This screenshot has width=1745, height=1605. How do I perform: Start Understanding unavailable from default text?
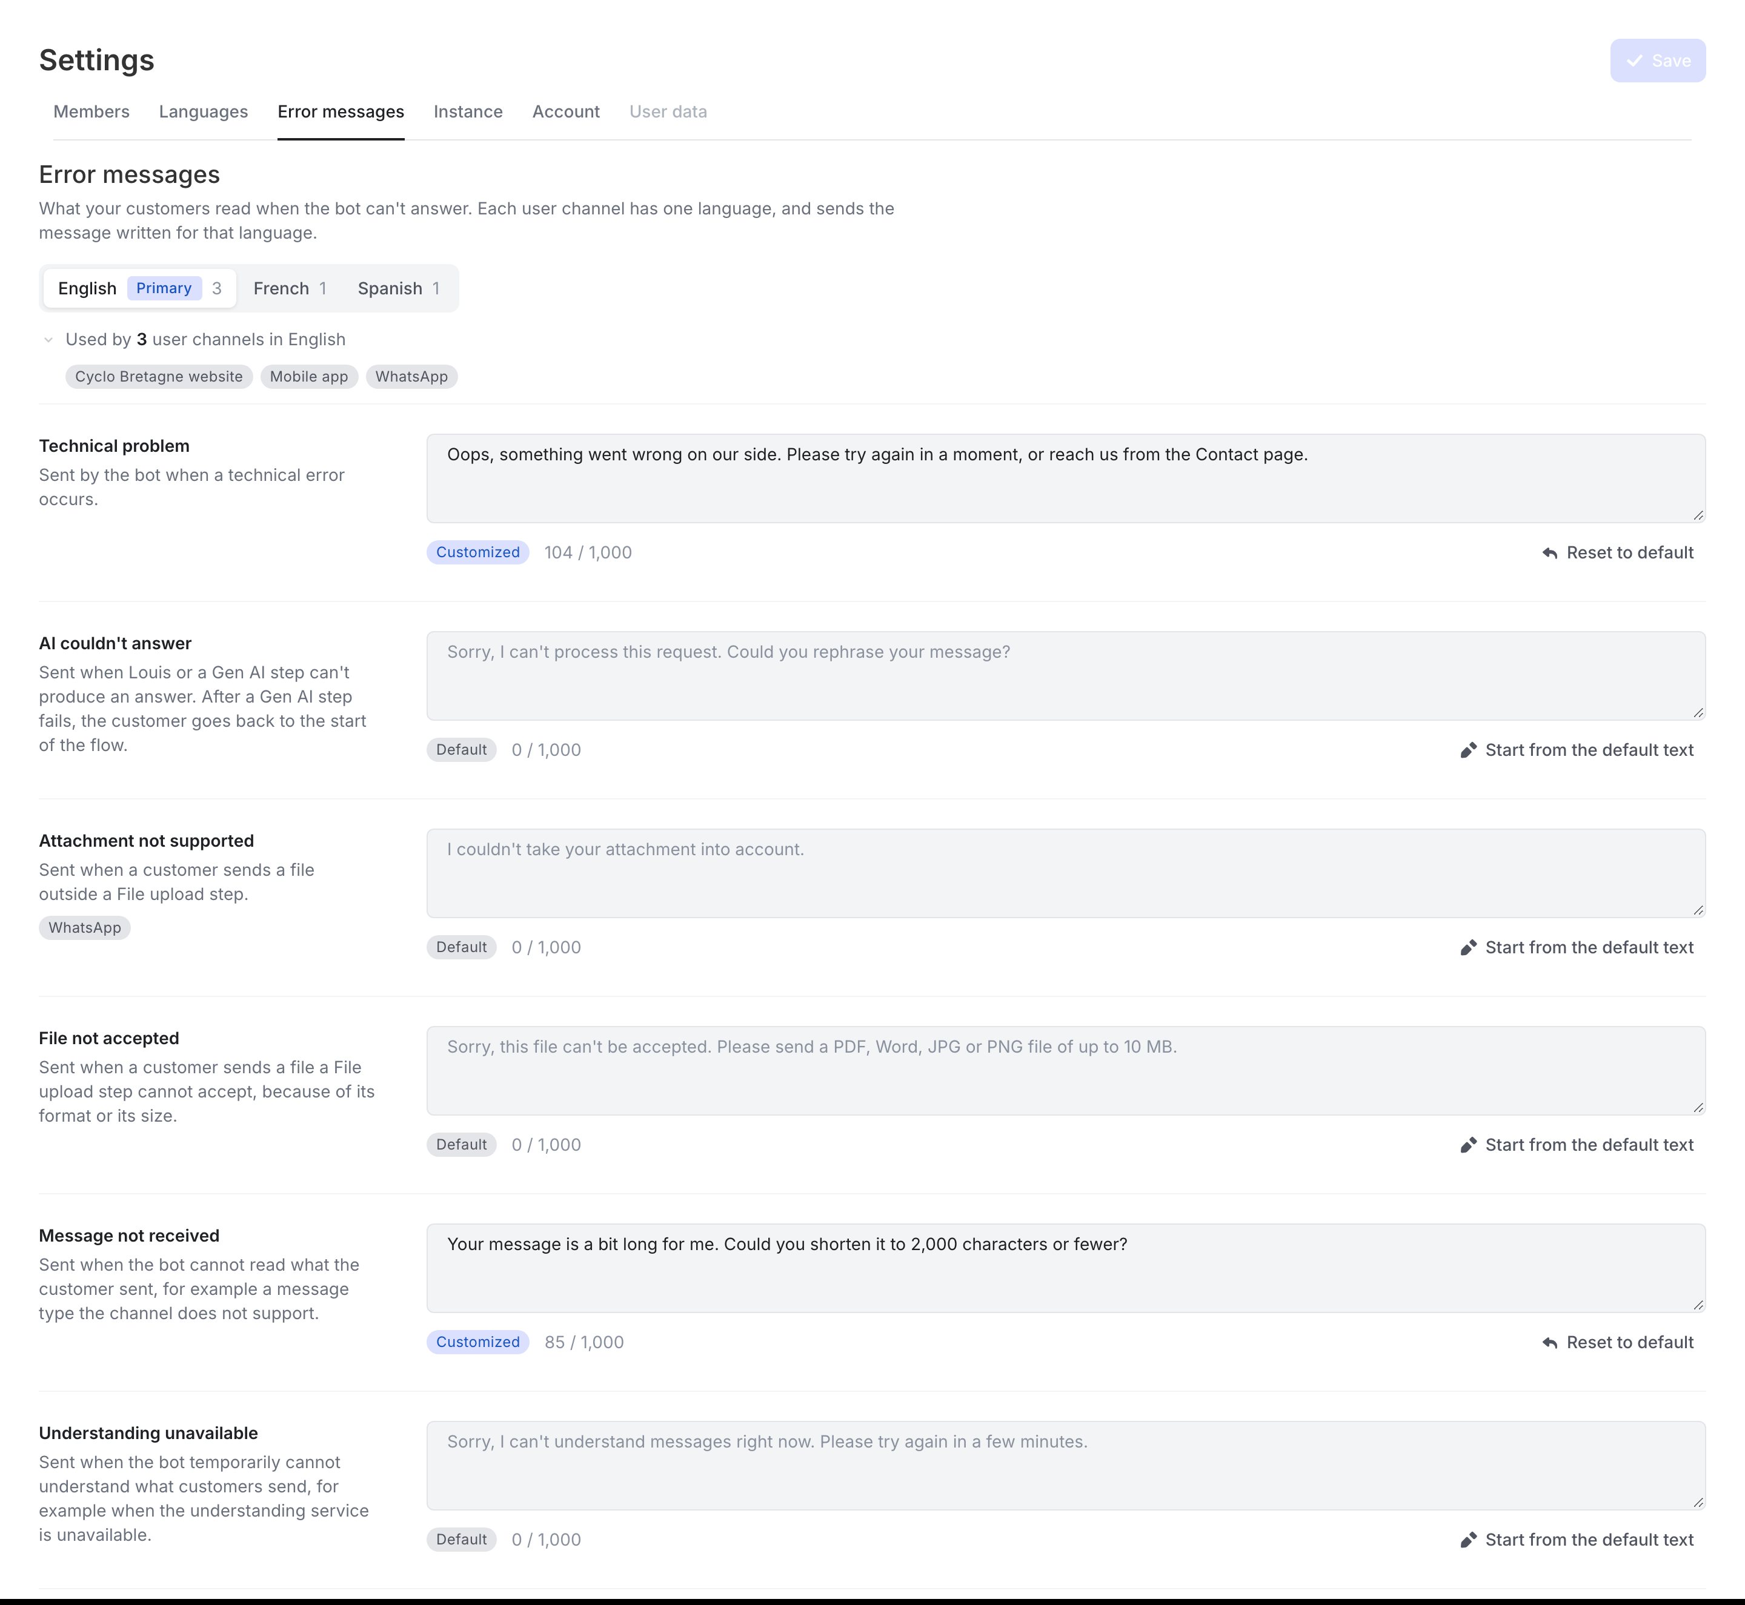(x=1577, y=1540)
